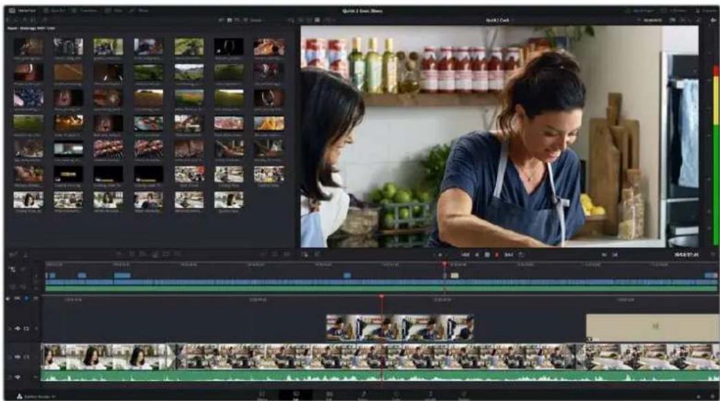The height and width of the screenshot is (401, 720).
Task: Switch media pool to thumbnail view
Action: point(228,20)
